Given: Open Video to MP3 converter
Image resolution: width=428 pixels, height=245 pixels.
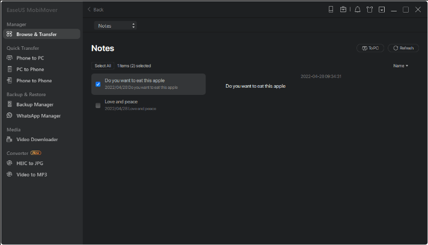Looking at the screenshot, I should (x=31, y=175).
